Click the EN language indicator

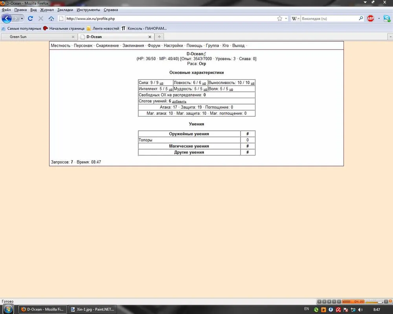307,309
